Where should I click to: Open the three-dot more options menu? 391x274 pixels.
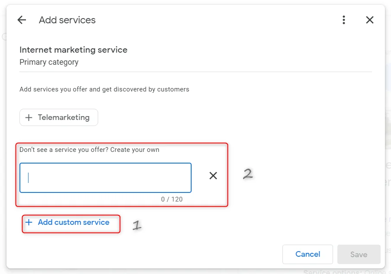(343, 20)
